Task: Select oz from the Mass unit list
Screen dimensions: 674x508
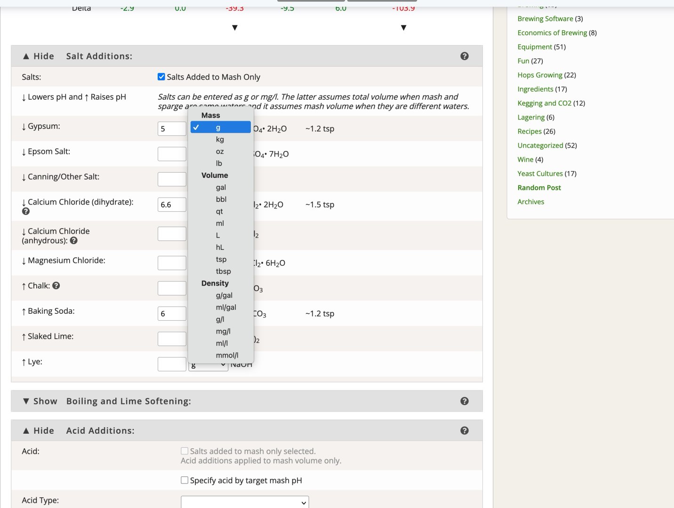Action: point(220,151)
